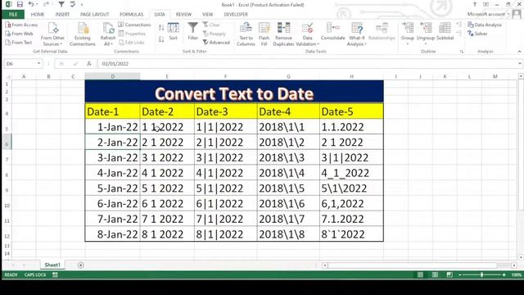Switch to the REVIEW tab
524x295 pixels.
tap(183, 15)
